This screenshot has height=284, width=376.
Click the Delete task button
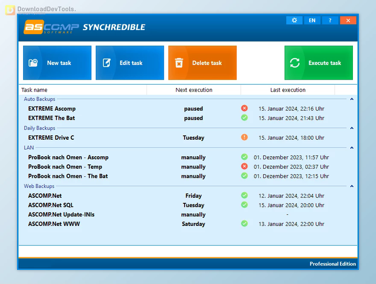203,63
